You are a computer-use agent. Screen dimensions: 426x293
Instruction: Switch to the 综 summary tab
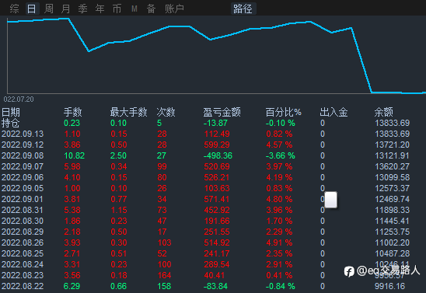point(15,9)
